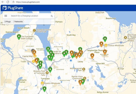Click Billy Frank Jr. Nisqually wildlife marker
This screenshot has height=94, width=136.
tap(125, 37)
